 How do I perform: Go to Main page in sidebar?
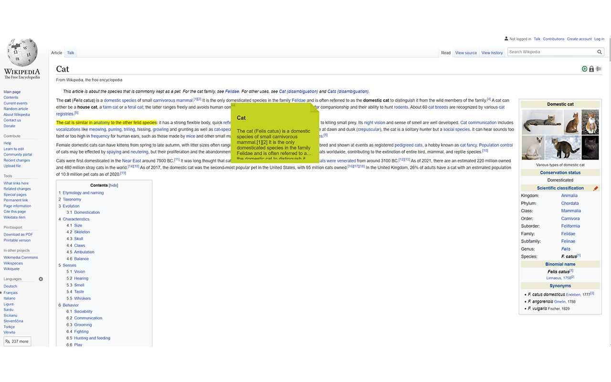pyautogui.click(x=12, y=92)
